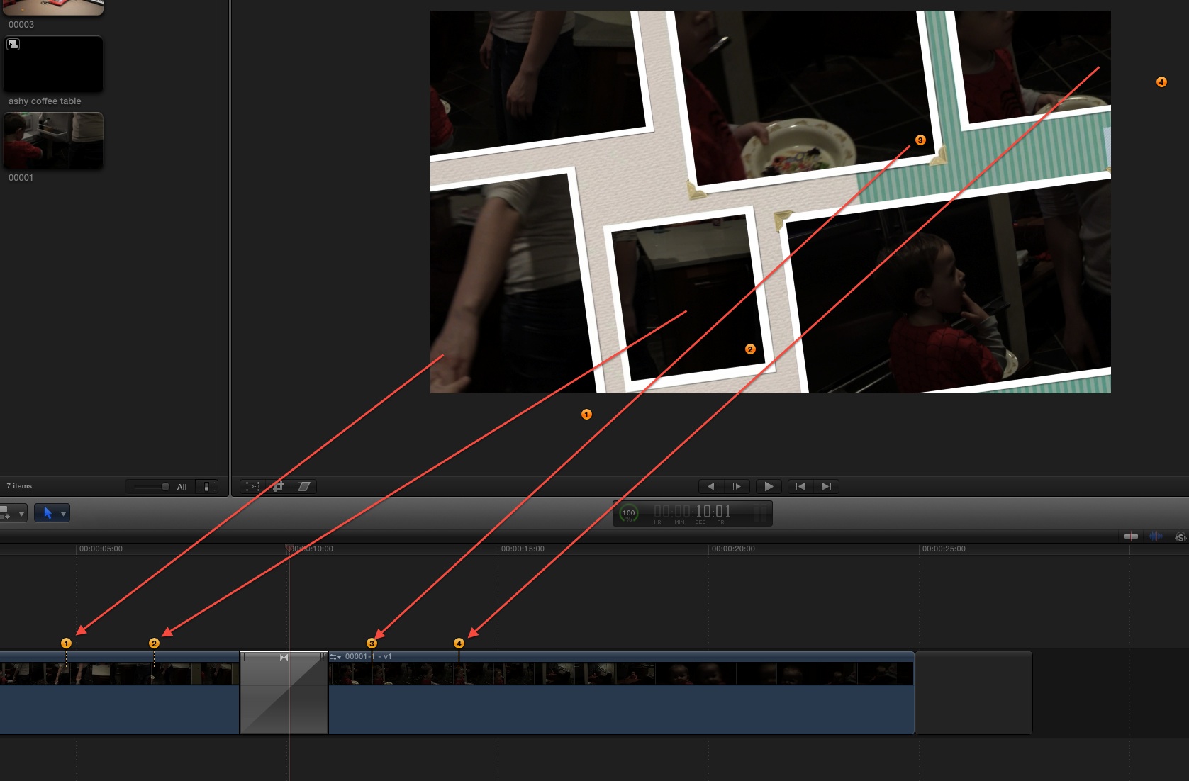1189x781 pixels.
Task: Expand the append-edit options dropdown arrow
Action: click(x=21, y=514)
